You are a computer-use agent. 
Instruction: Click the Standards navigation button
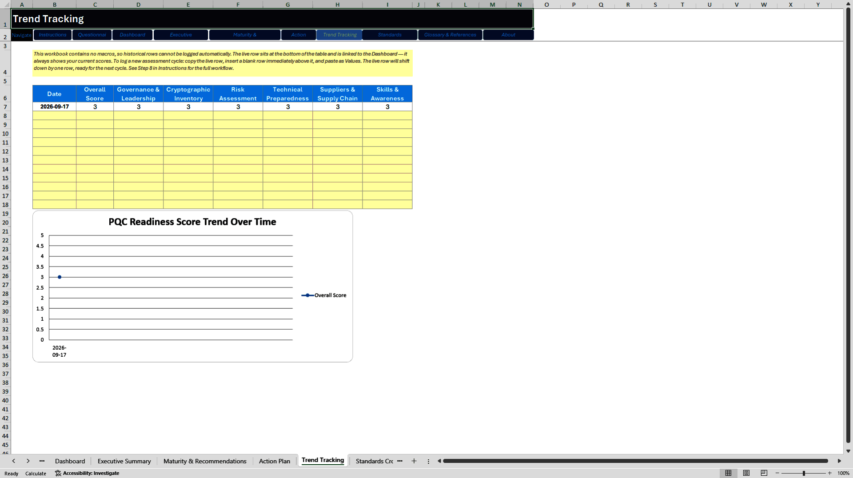(390, 35)
